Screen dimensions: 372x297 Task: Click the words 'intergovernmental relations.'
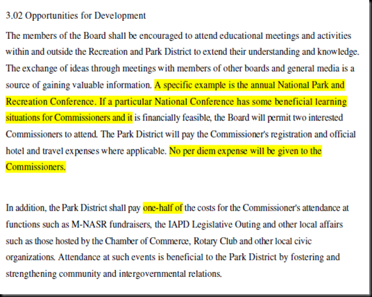[x=170, y=273]
